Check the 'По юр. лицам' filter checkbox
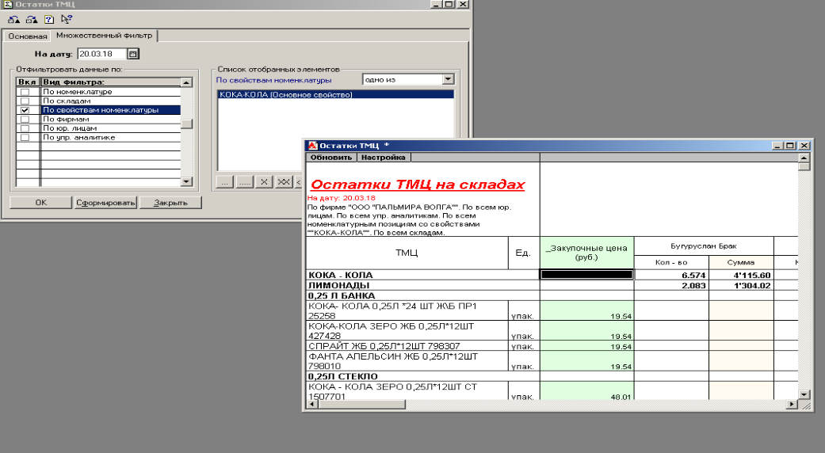 click(25, 128)
